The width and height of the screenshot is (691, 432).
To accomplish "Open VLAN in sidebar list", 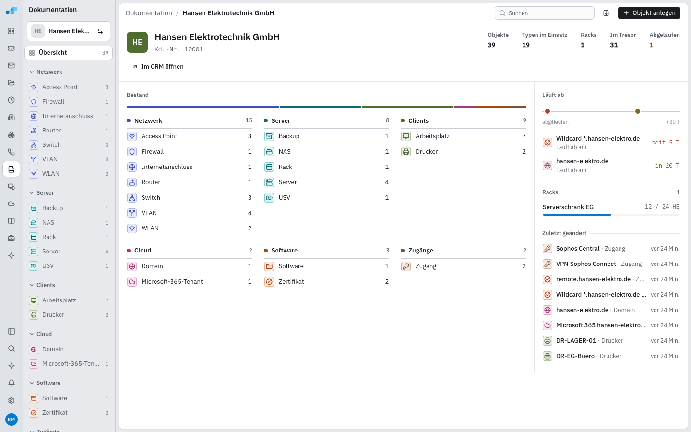I will (69, 159).
